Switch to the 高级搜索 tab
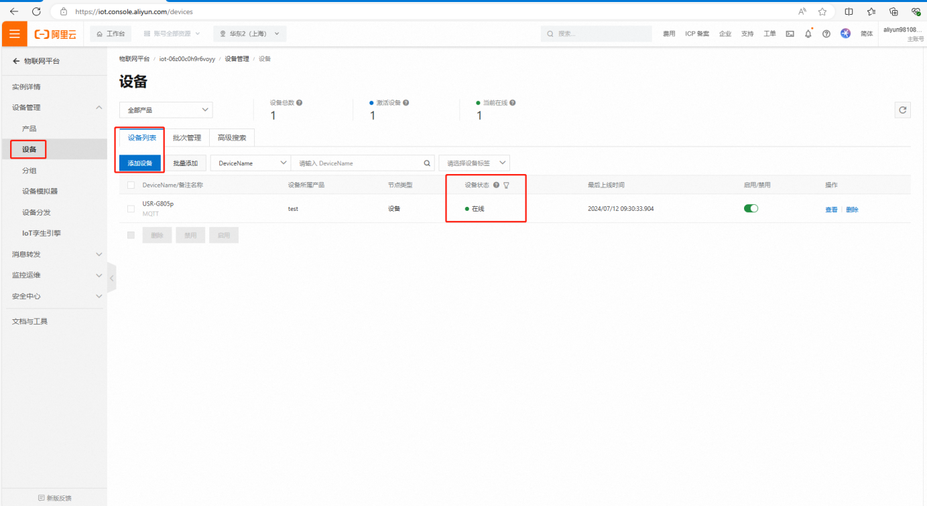Image resolution: width=927 pixels, height=506 pixels. click(232, 138)
